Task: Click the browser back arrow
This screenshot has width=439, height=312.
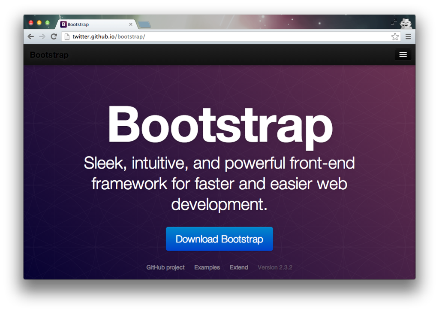Action: pyautogui.click(x=31, y=36)
